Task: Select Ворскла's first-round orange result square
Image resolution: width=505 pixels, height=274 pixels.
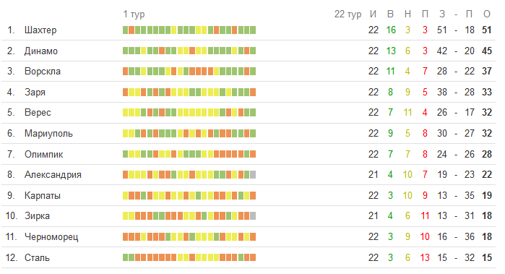Action: 125,72
